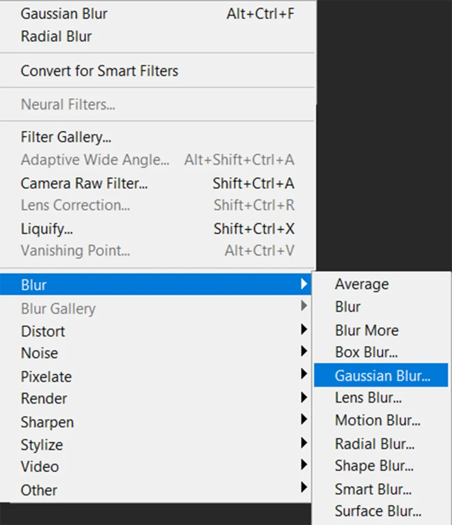Select Smart Blur in the submenu
Screen dimensions: 452x525
tap(373, 489)
